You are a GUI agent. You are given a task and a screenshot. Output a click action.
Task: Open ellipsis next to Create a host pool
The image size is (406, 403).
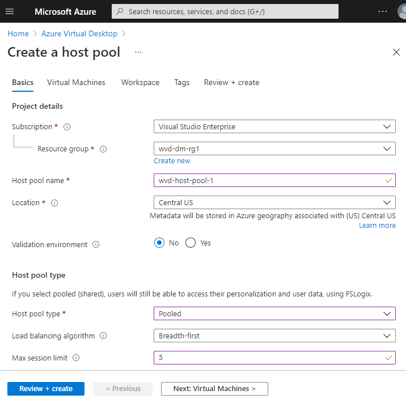point(138,52)
